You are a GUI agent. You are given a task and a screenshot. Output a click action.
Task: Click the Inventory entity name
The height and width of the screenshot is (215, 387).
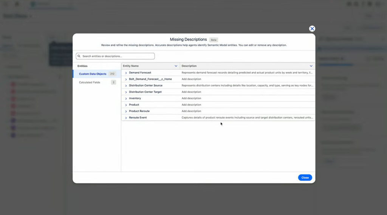[135, 98]
